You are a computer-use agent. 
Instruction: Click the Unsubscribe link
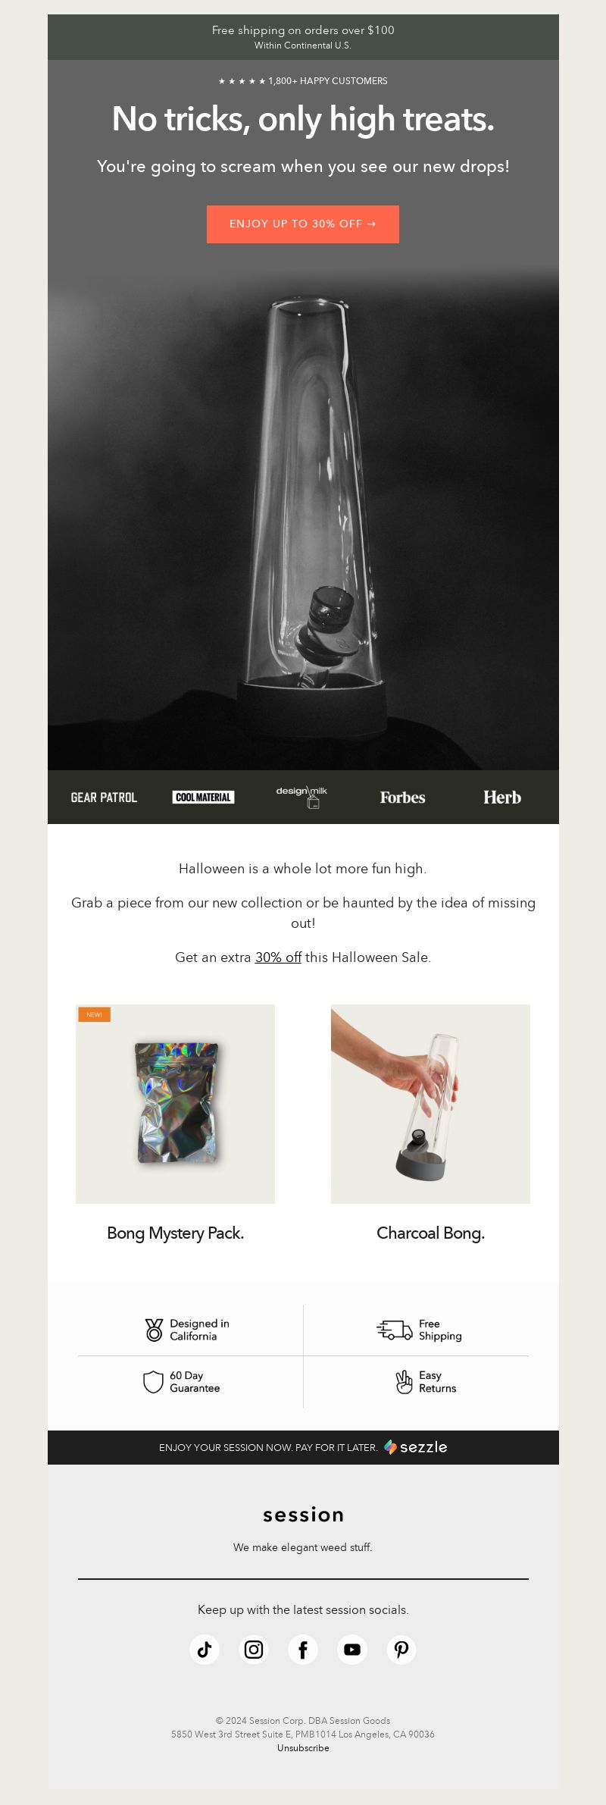[x=303, y=1747]
